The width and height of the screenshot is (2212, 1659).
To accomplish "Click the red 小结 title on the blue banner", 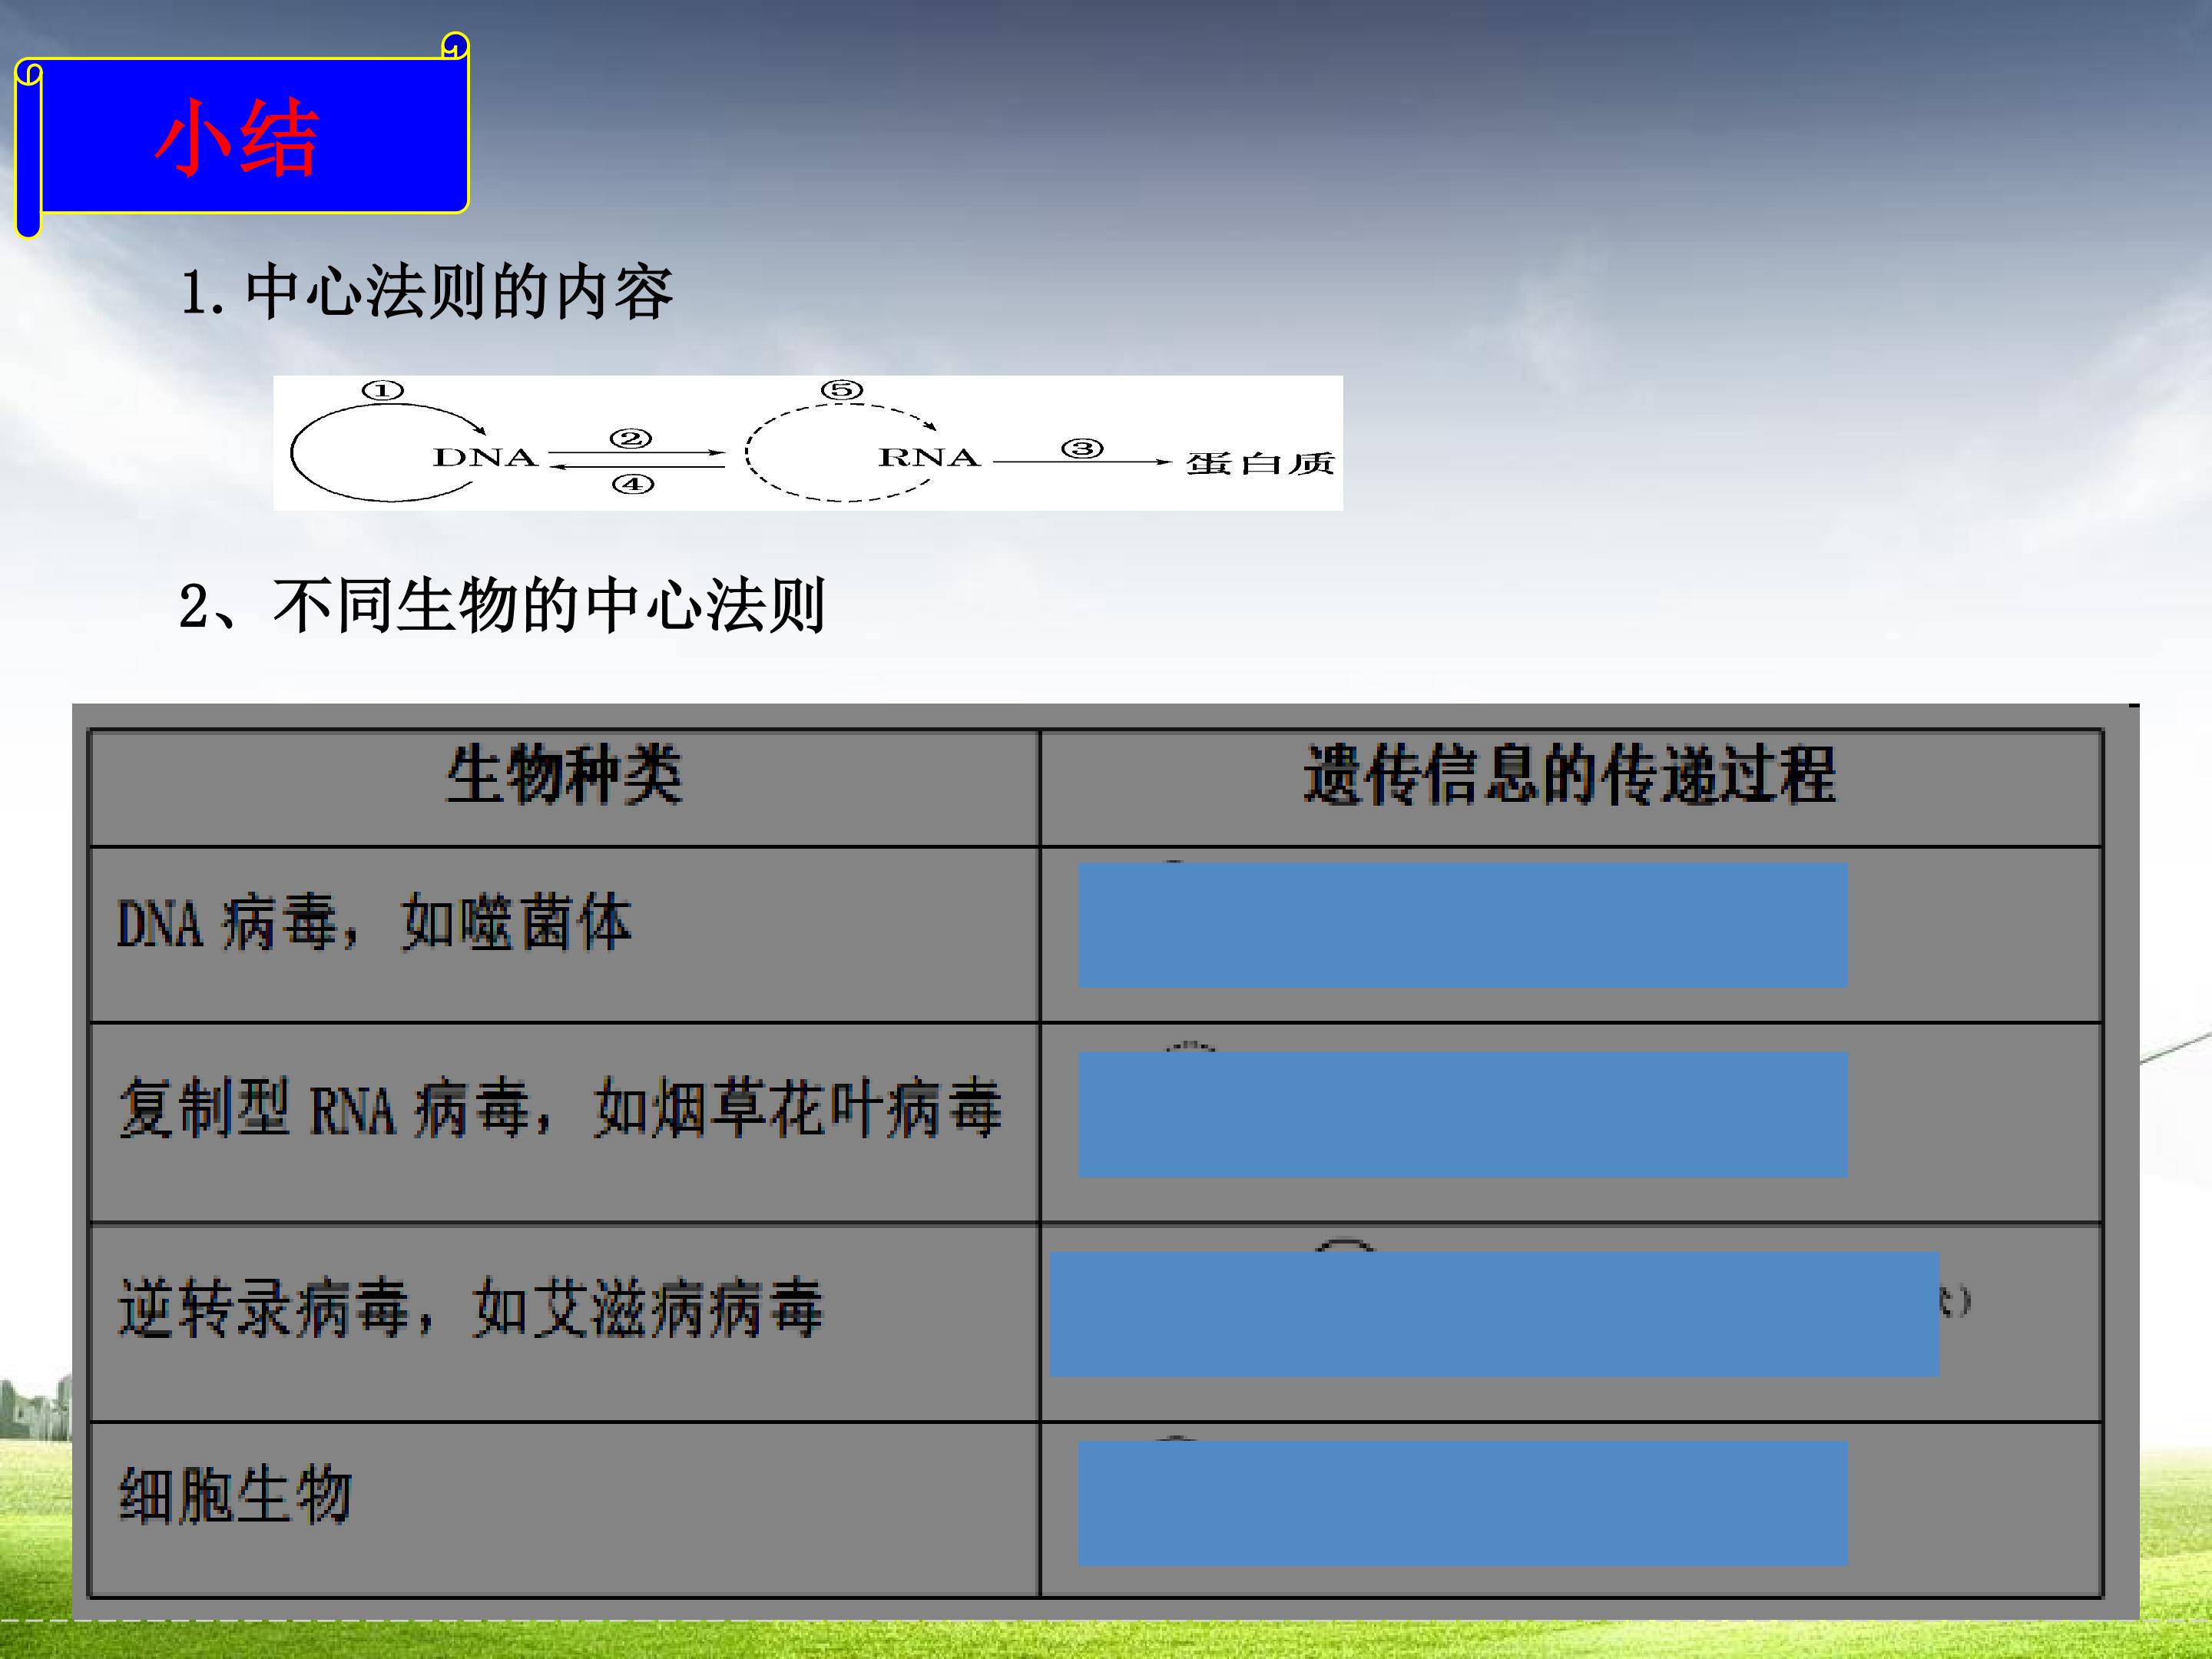I will pyautogui.click(x=237, y=138).
